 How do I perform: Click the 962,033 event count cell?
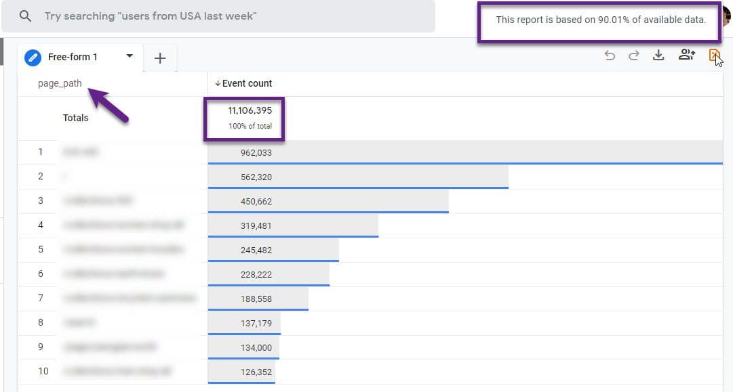256,153
